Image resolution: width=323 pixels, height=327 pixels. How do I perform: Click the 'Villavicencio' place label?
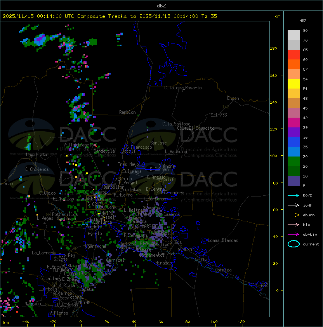pyautogui.click(x=78, y=145)
